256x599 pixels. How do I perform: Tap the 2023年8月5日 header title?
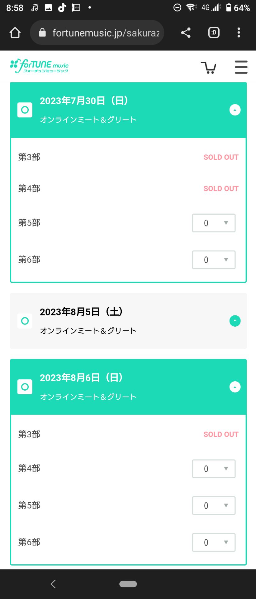[x=81, y=312]
